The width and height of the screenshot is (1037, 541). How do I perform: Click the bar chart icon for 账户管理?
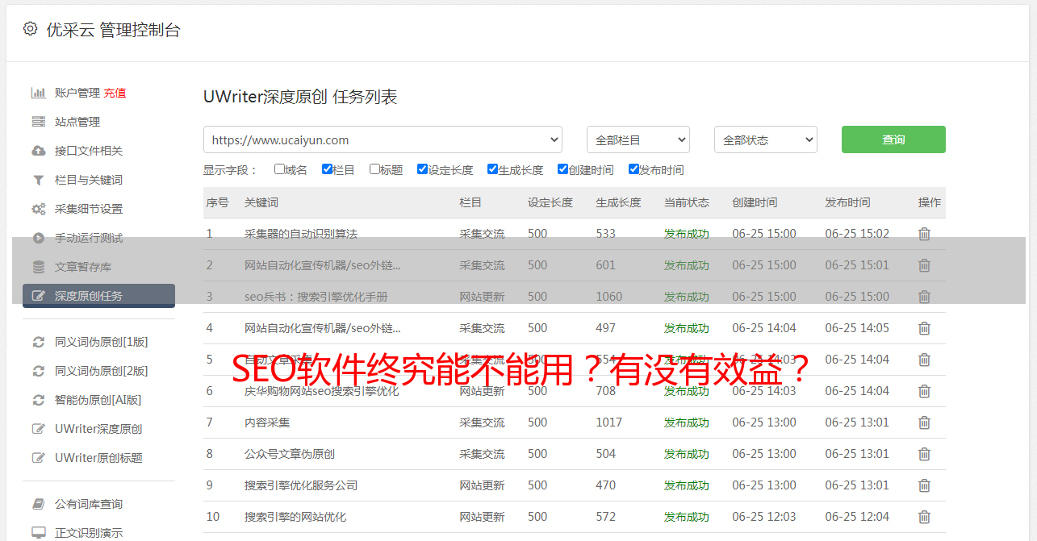[38, 93]
